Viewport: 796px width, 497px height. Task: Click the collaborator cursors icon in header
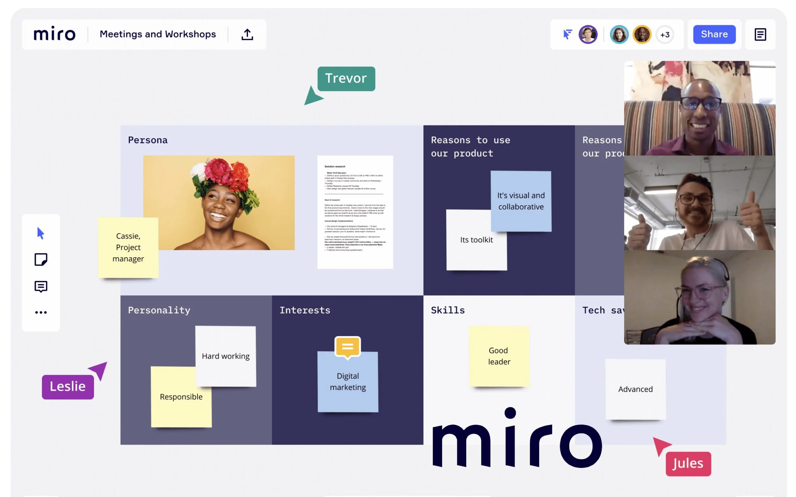click(567, 34)
